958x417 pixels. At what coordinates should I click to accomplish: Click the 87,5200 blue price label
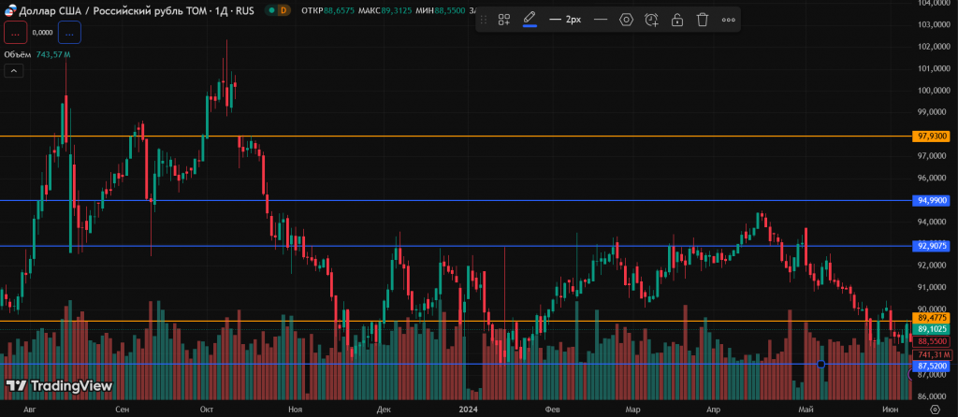click(x=933, y=366)
